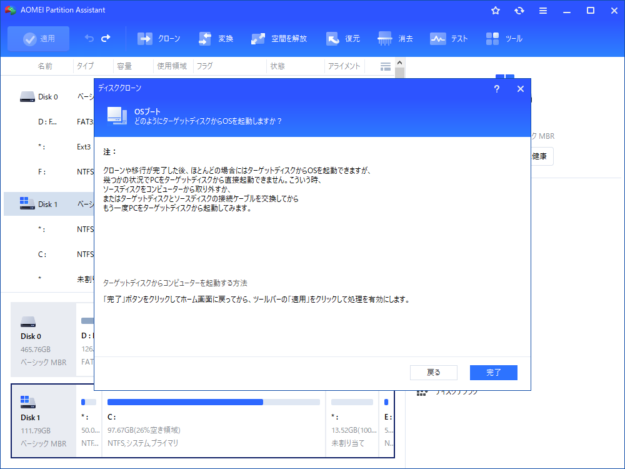Click the help question mark in the ディスククローン dialog
The image size is (625, 469).
(x=497, y=89)
